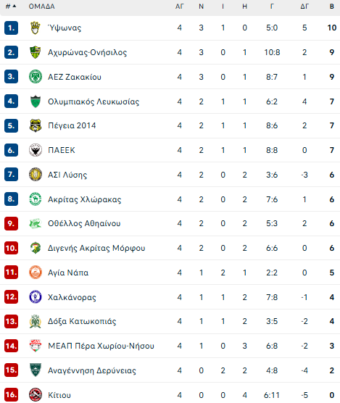
Task: Sort standings by the Β points header
Action: (x=332, y=7)
